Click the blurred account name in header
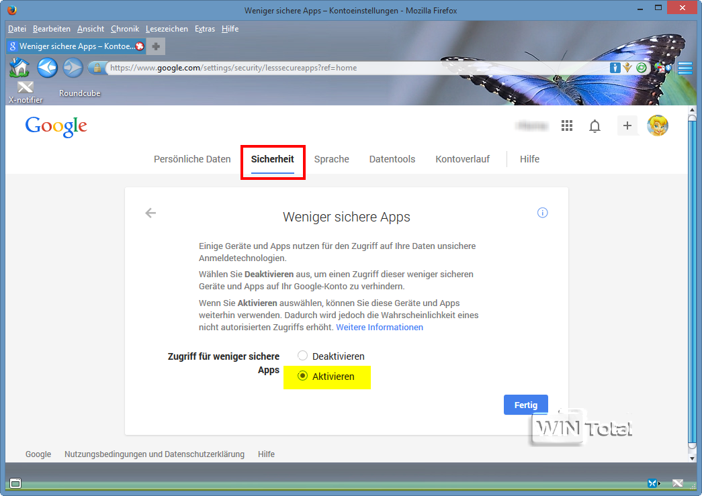This screenshot has width=702, height=496. (531, 126)
